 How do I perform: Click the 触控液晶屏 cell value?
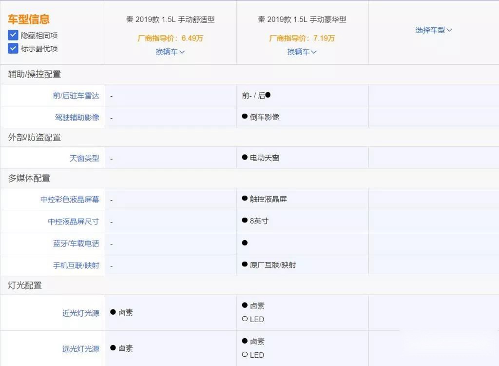pyautogui.click(x=265, y=199)
